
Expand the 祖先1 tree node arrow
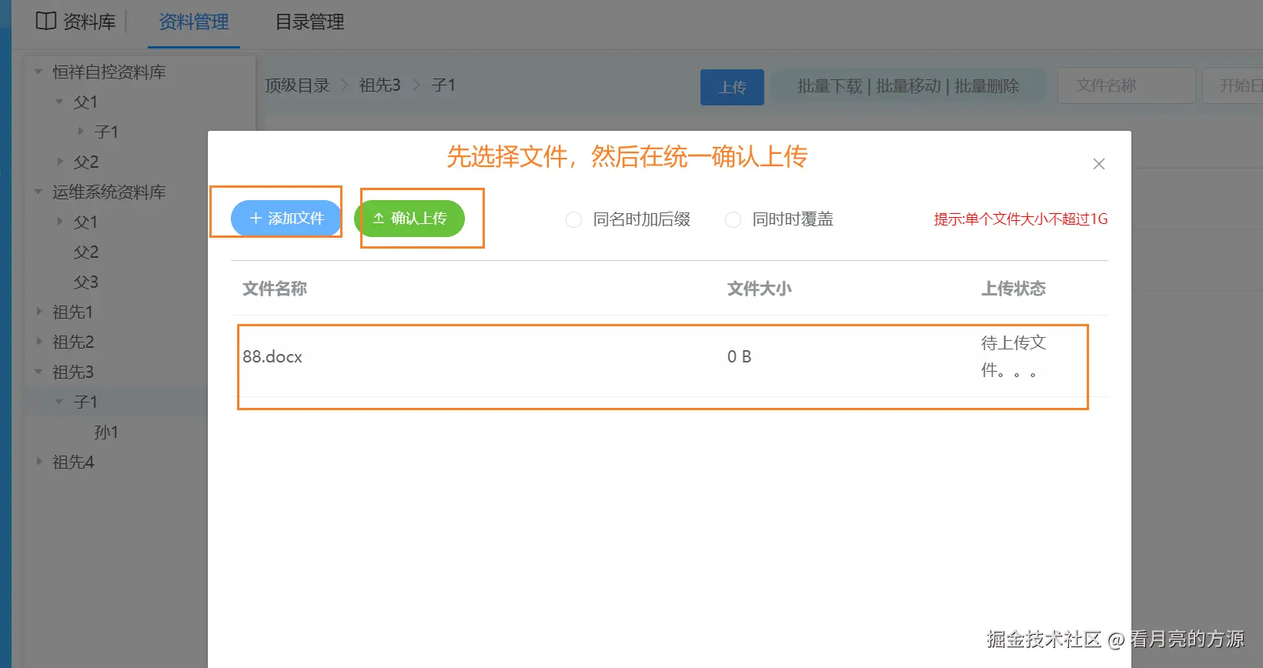pyautogui.click(x=38, y=312)
